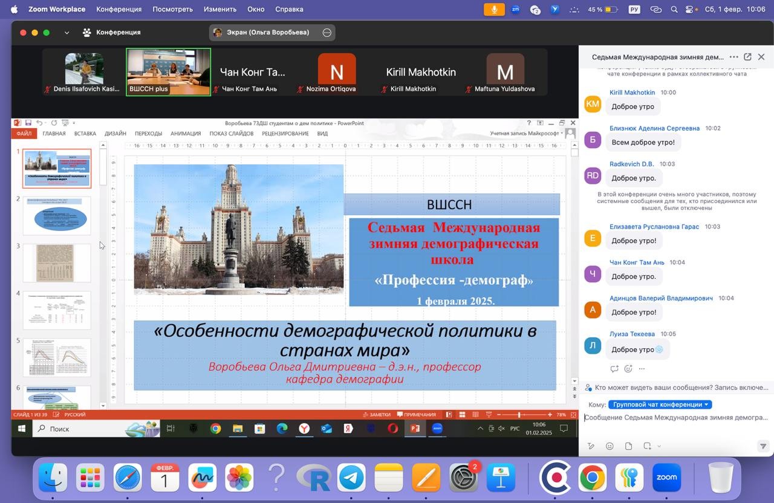
Task: Select the Reading View icon
Action: point(475,415)
